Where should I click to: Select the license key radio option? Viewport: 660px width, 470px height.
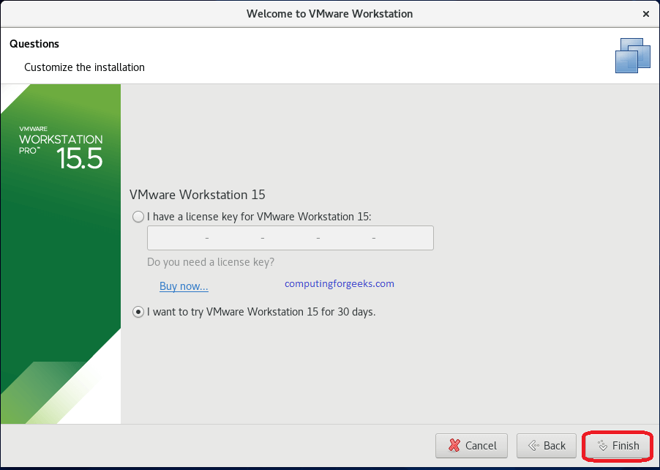coord(138,216)
